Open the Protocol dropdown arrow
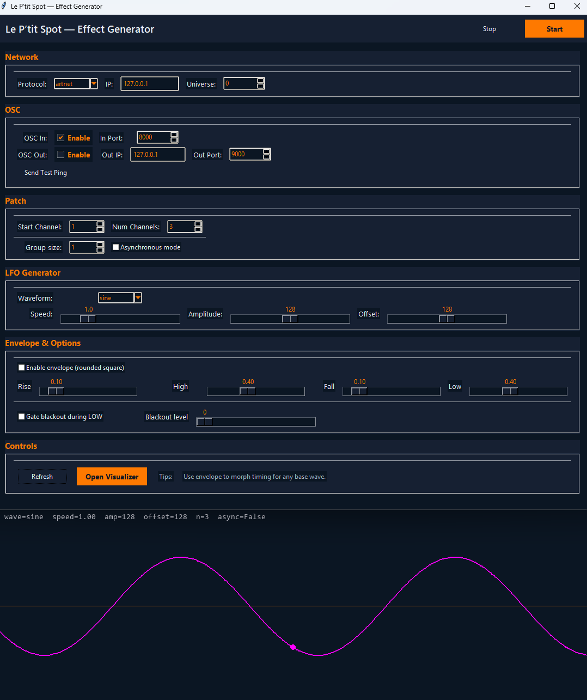587x700 pixels. pos(94,84)
